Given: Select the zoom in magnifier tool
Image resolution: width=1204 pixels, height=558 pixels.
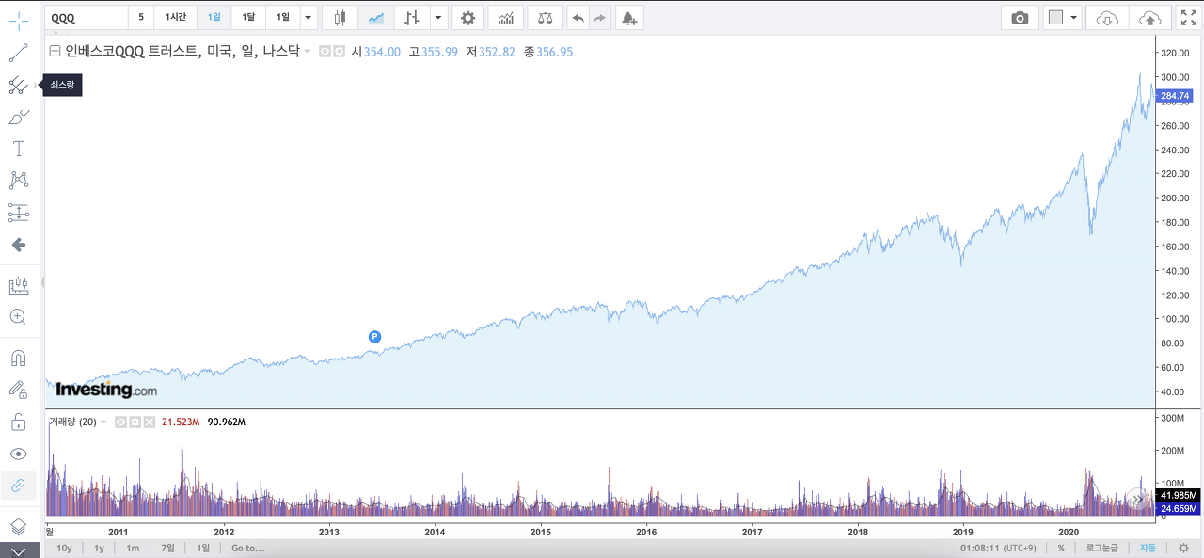Looking at the screenshot, I should (x=18, y=317).
